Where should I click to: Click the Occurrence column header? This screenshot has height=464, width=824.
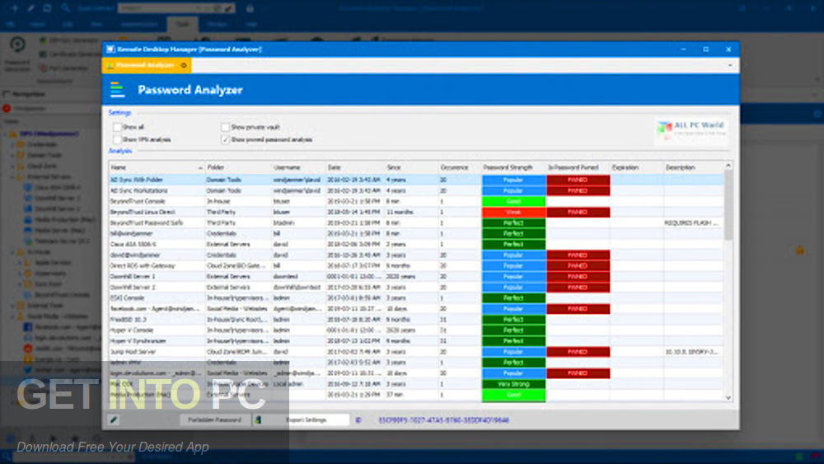point(459,167)
